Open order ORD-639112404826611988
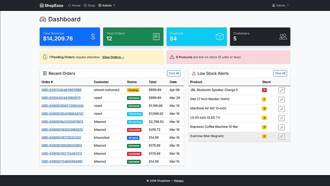Image resolution: width=330 pixels, height=186 pixels. pos(61,90)
